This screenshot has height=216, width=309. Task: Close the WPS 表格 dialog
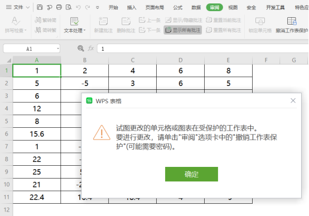tap(293, 100)
